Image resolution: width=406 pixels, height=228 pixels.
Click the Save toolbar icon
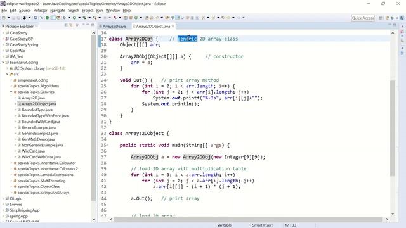14,18
